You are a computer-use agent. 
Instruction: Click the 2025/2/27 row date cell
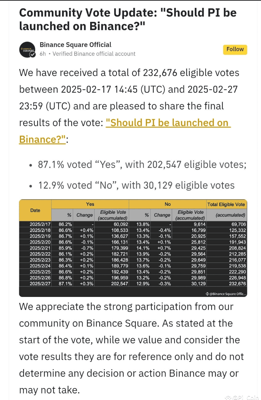pos(38,284)
